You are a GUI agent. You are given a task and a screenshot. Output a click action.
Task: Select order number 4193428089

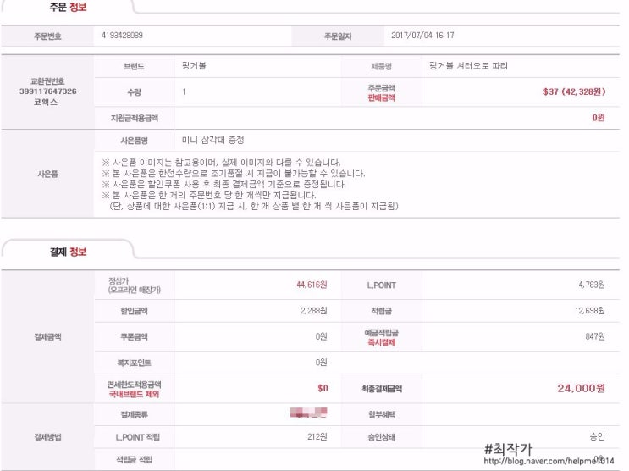122,36
